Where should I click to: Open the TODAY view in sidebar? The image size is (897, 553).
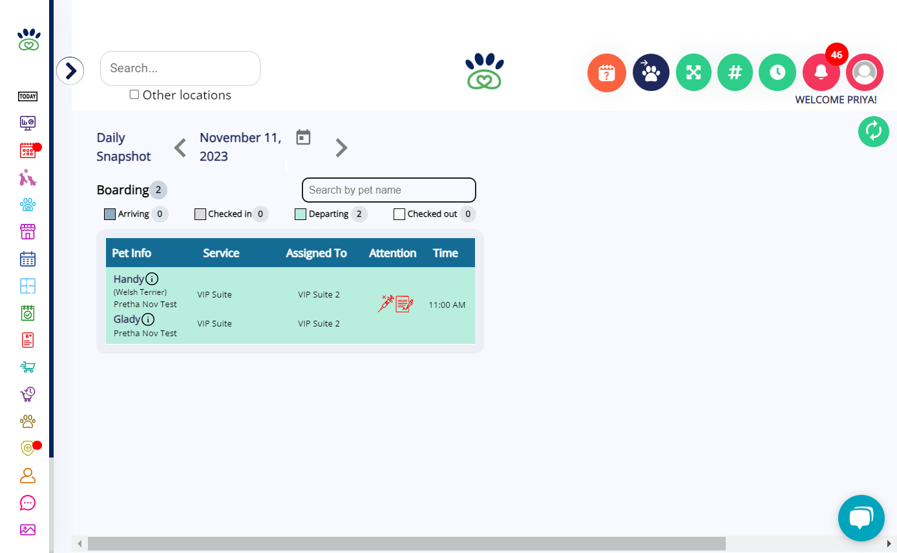(28, 97)
